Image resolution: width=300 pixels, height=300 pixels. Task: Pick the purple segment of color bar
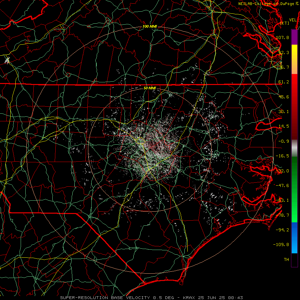tap(294, 37)
